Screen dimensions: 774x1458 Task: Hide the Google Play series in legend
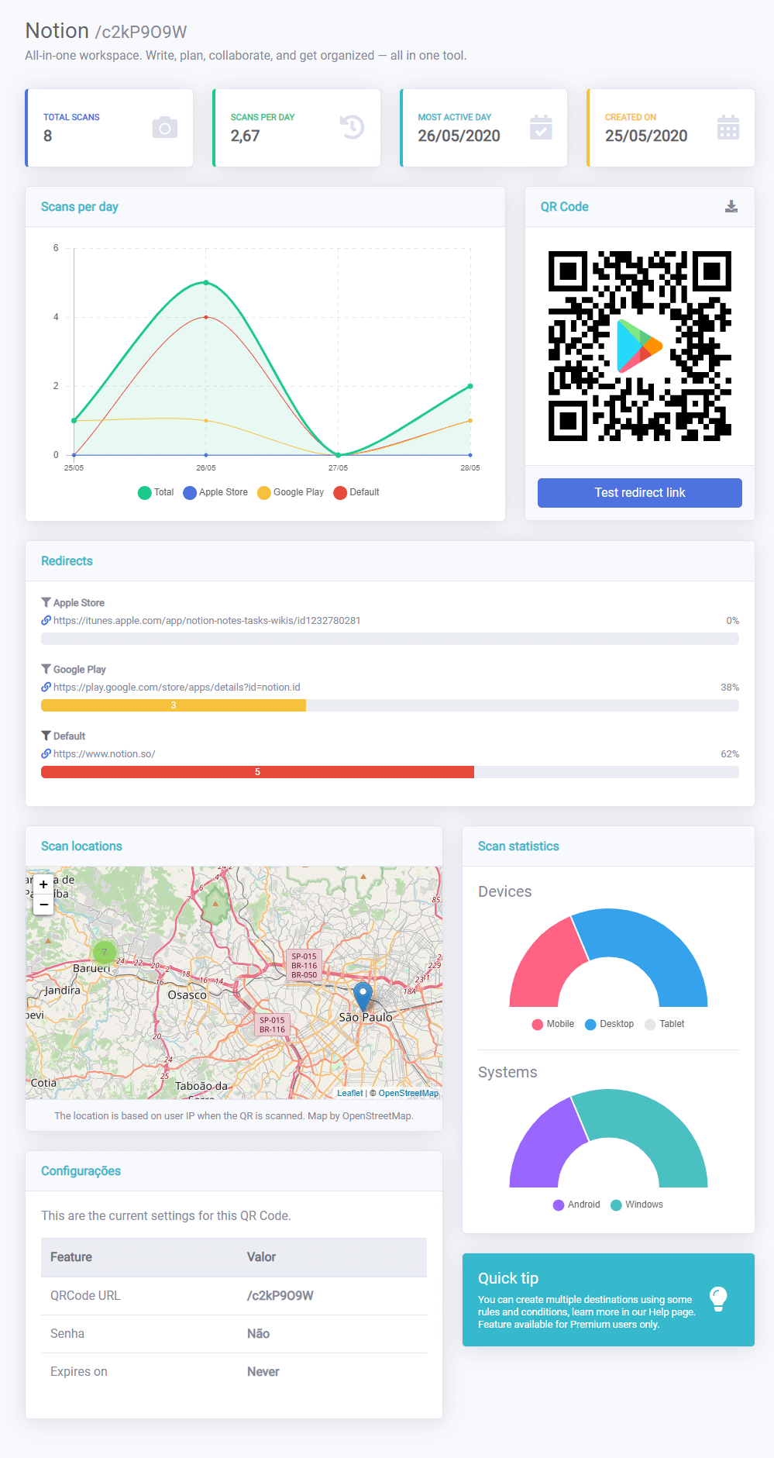click(291, 492)
